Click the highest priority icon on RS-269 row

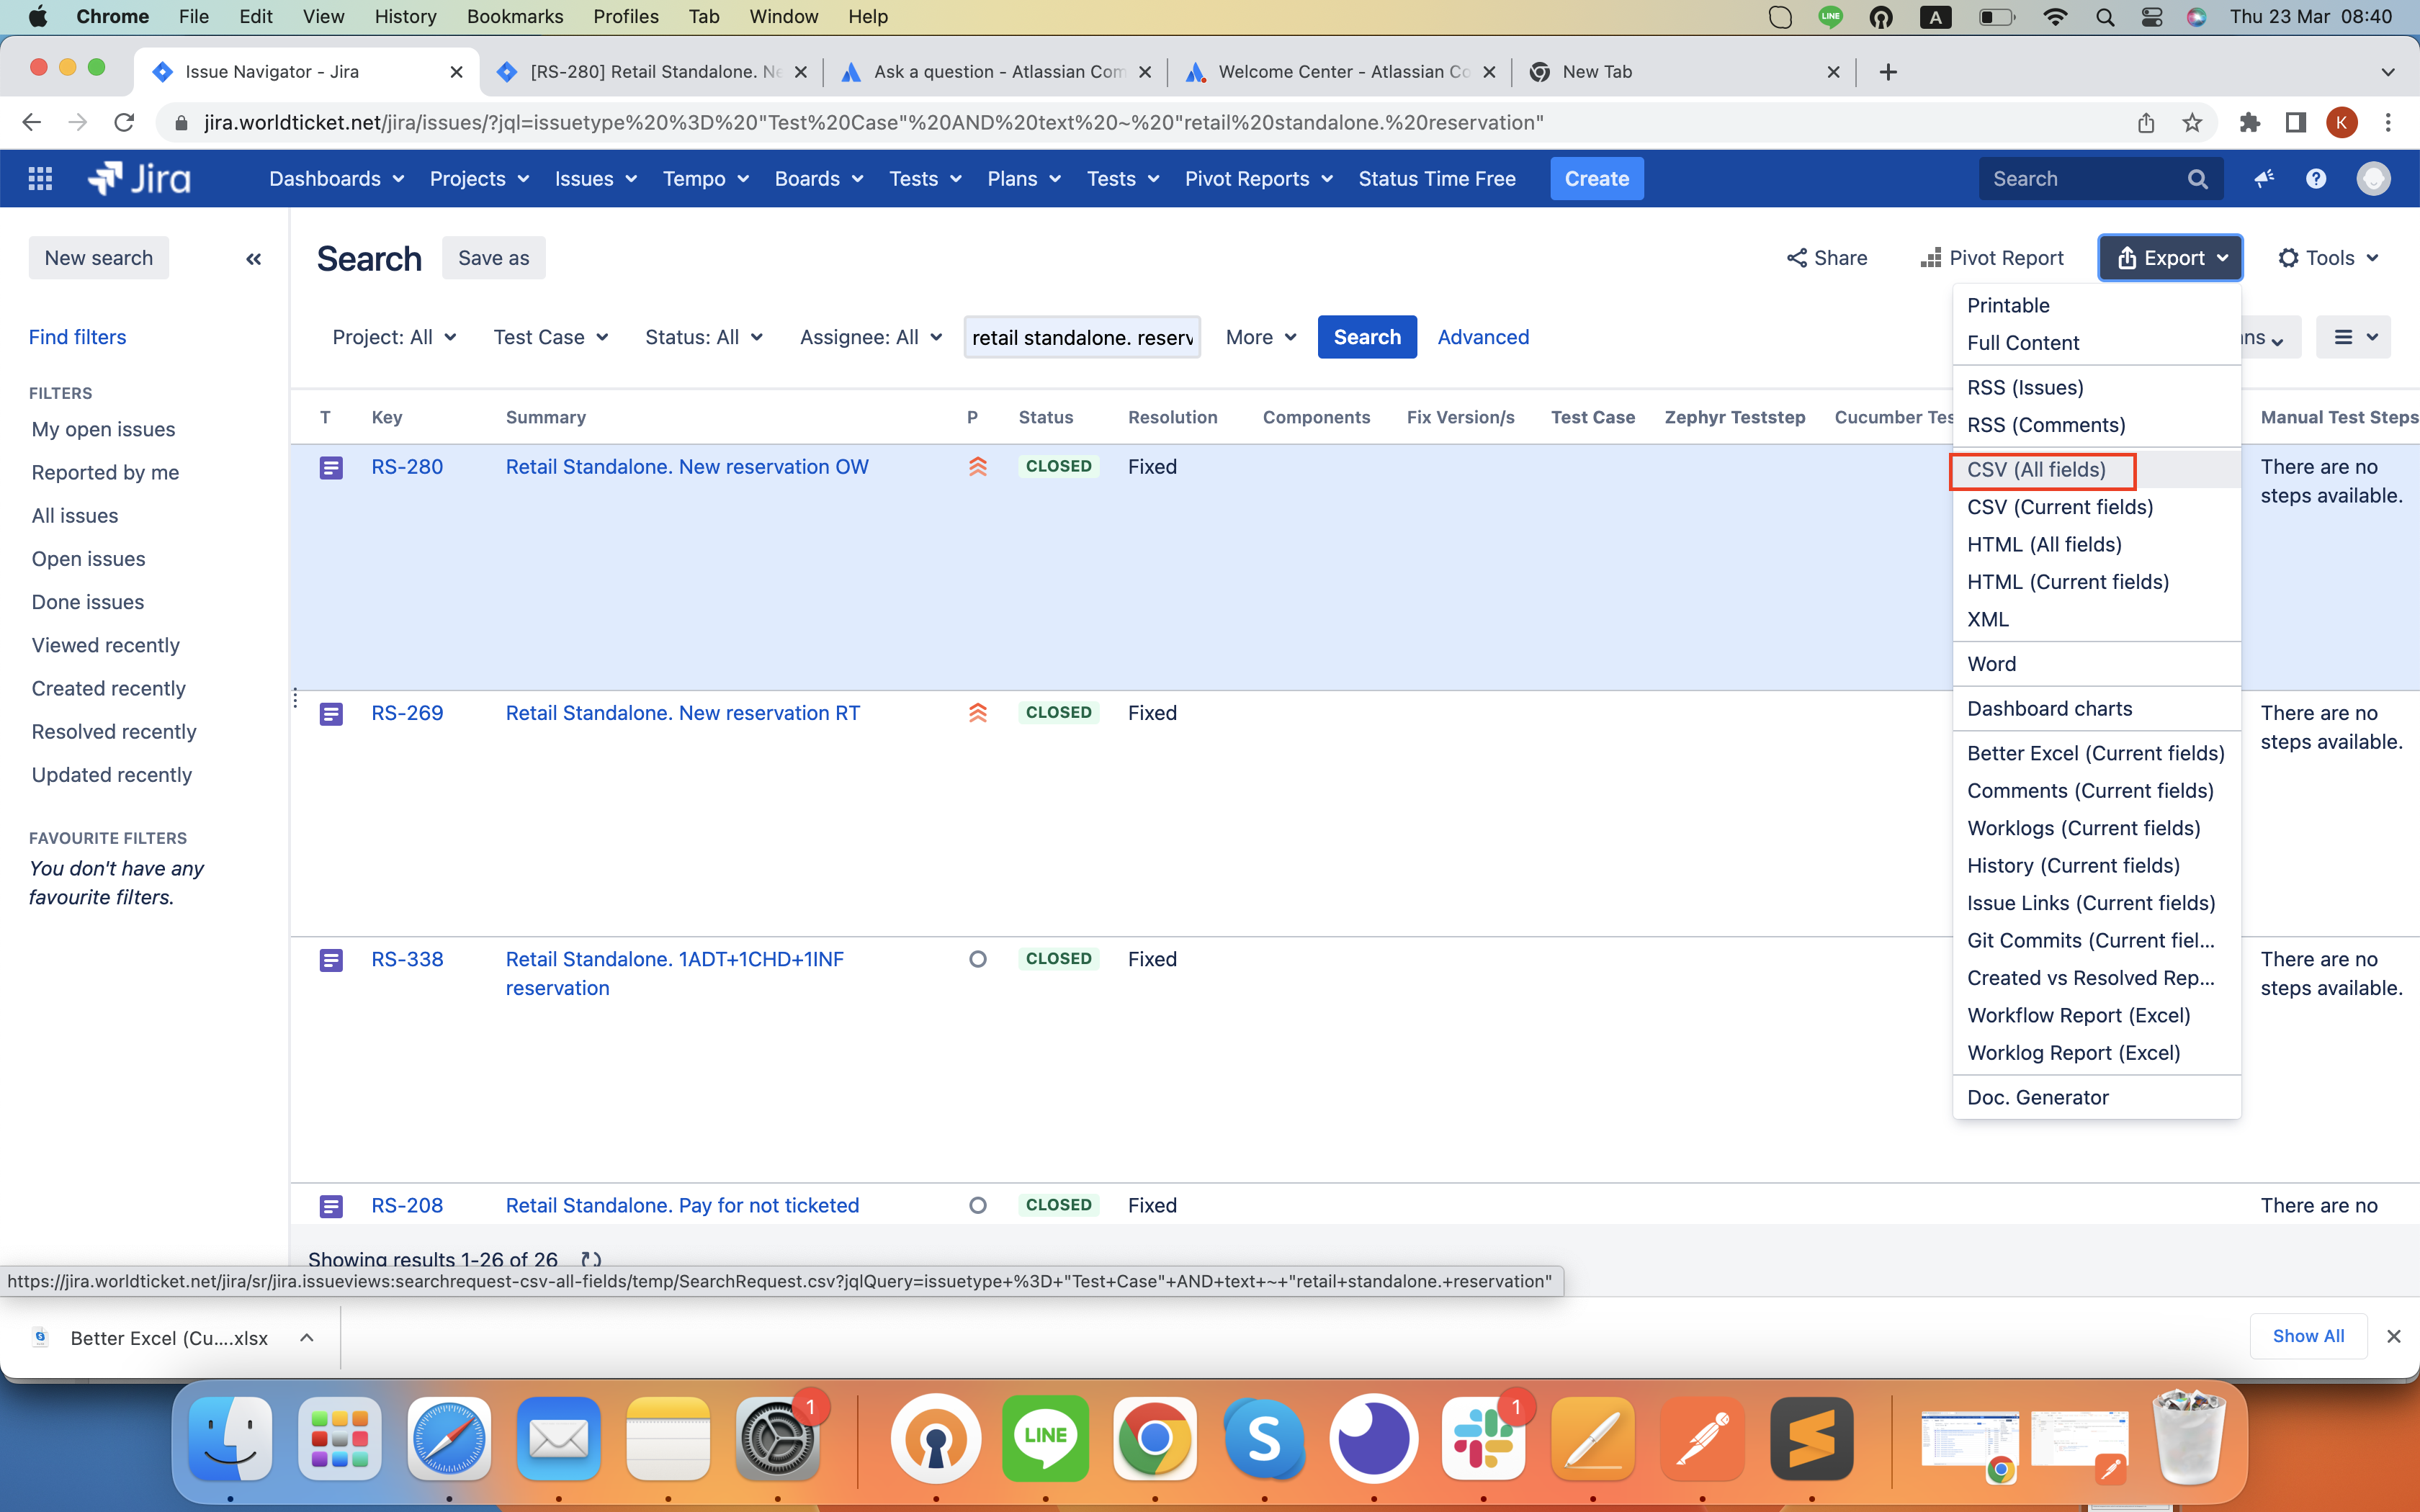[977, 713]
